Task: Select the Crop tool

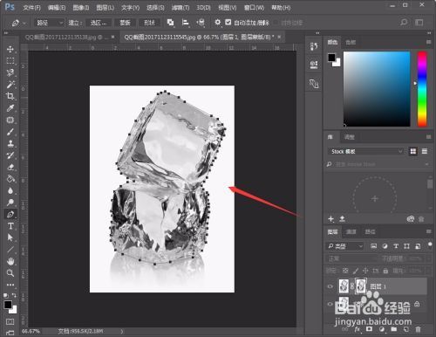Action: [x=10, y=96]
